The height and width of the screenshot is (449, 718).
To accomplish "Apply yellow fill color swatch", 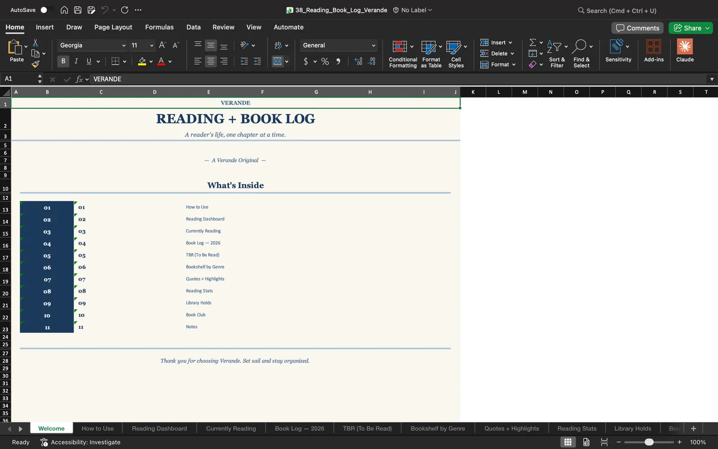I will 142,61.
